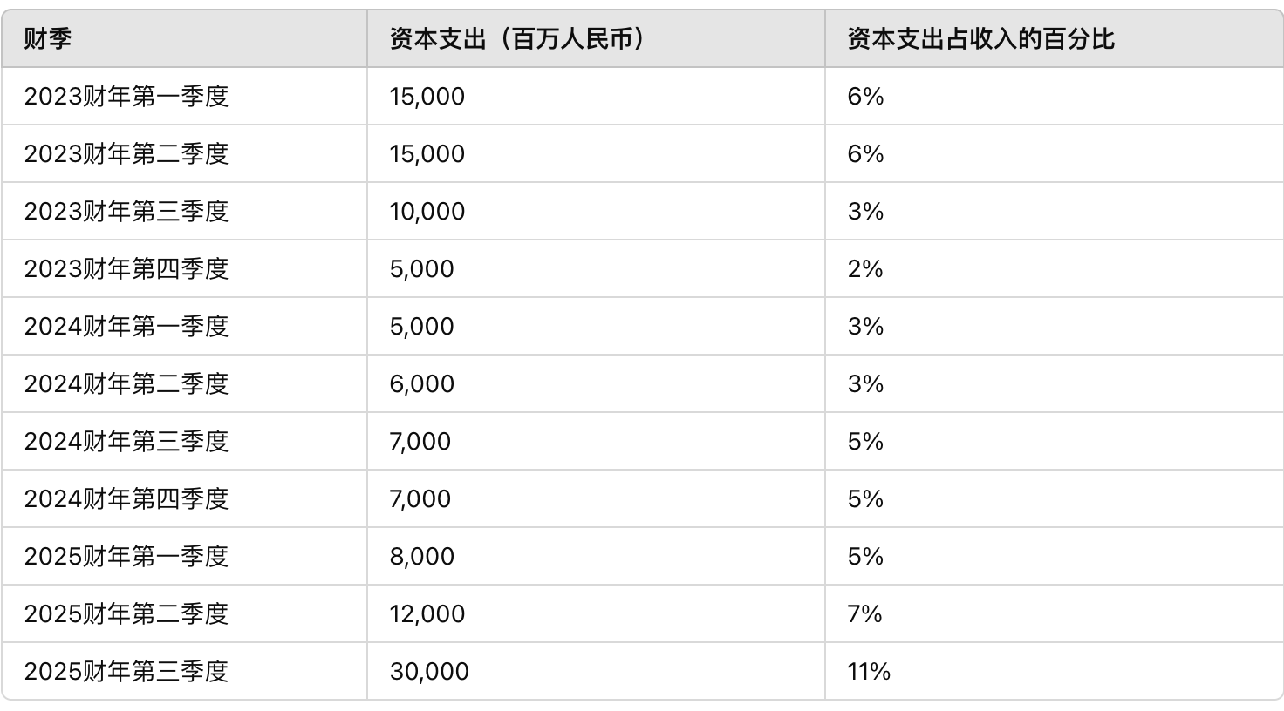Click the 11% percentage cell
The height and width of the screenshot is (711, 1284).
(x=869, y=671)
